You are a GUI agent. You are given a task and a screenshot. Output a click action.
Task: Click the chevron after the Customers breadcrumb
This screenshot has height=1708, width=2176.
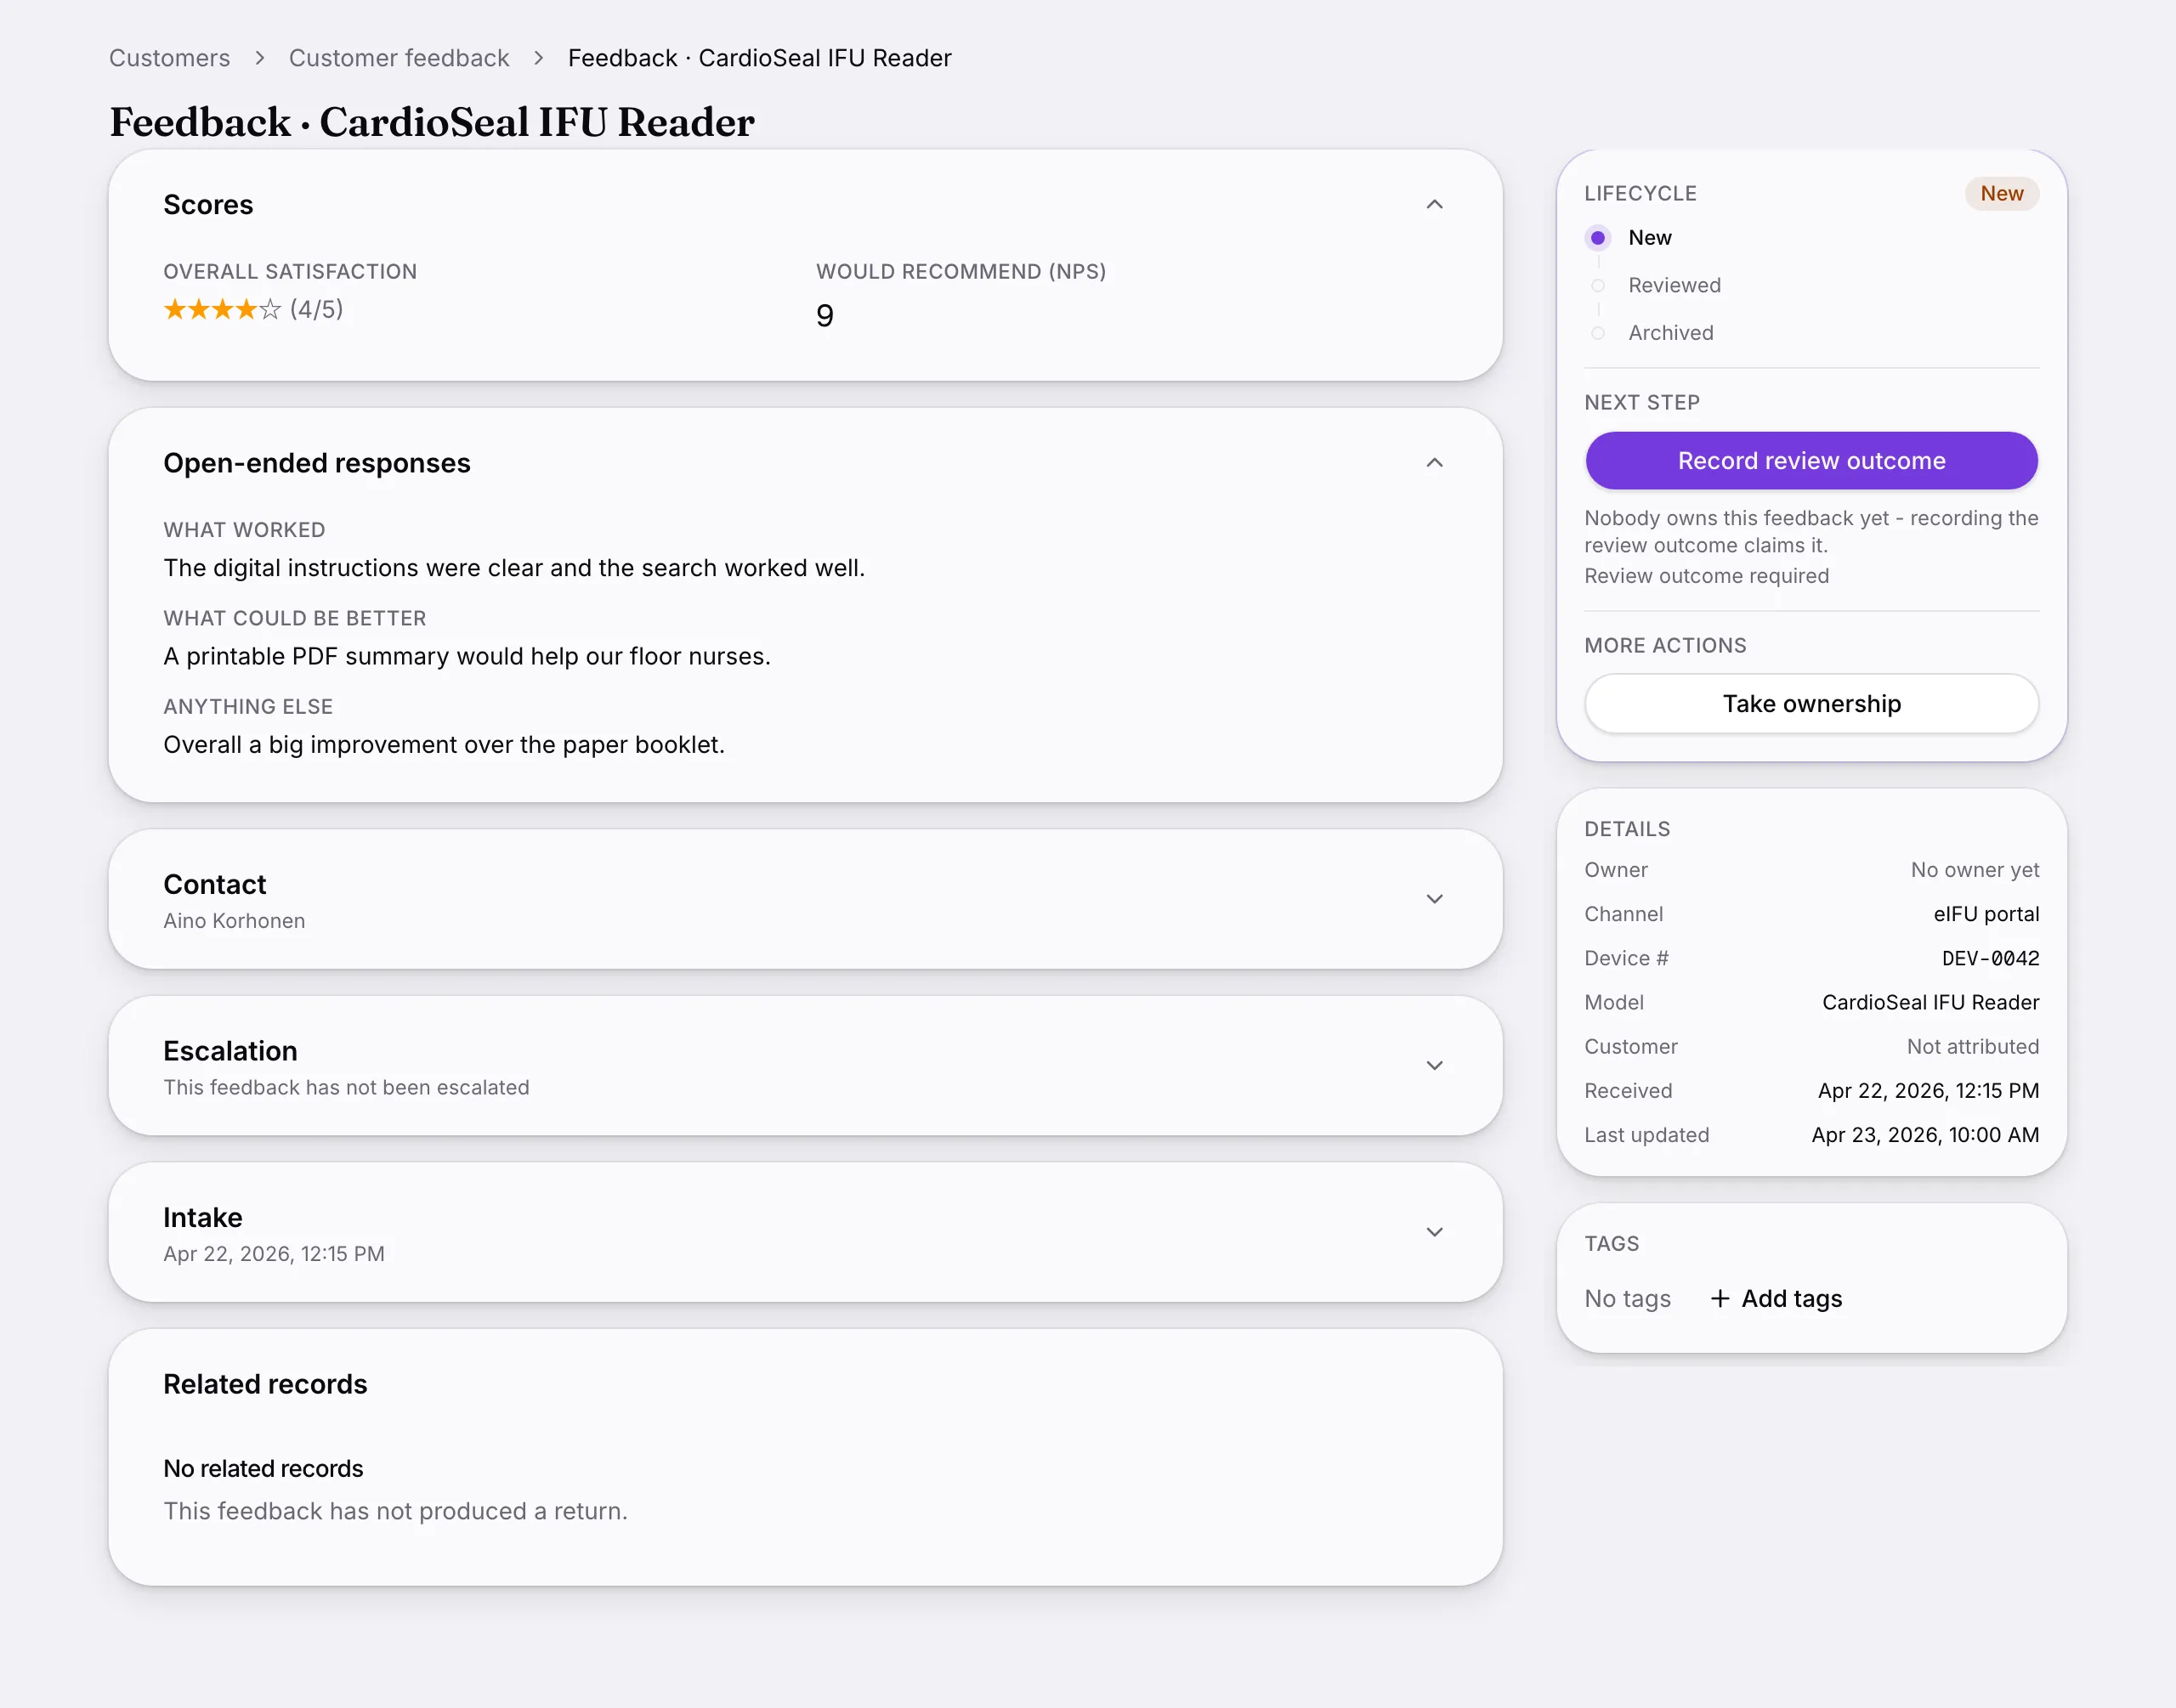click(x=260, y=58)
